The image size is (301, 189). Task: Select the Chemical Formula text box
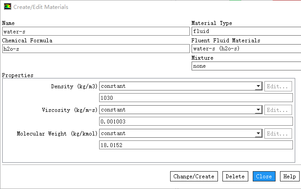tap(96, 49)
